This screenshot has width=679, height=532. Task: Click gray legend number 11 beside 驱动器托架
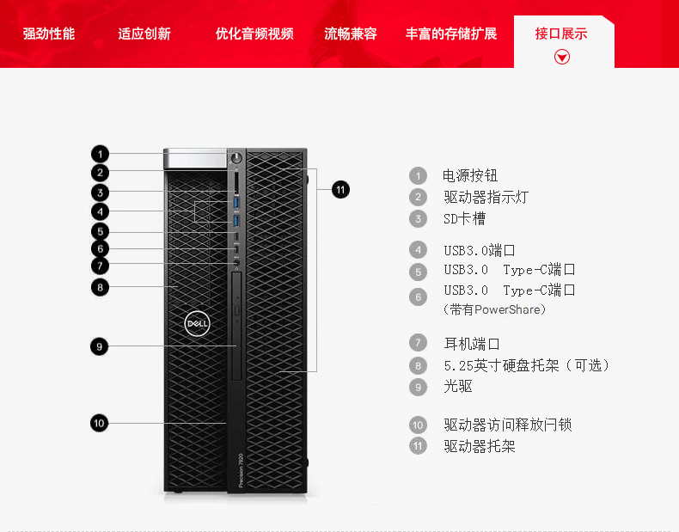pyautogui.click(x=418, y=446)
